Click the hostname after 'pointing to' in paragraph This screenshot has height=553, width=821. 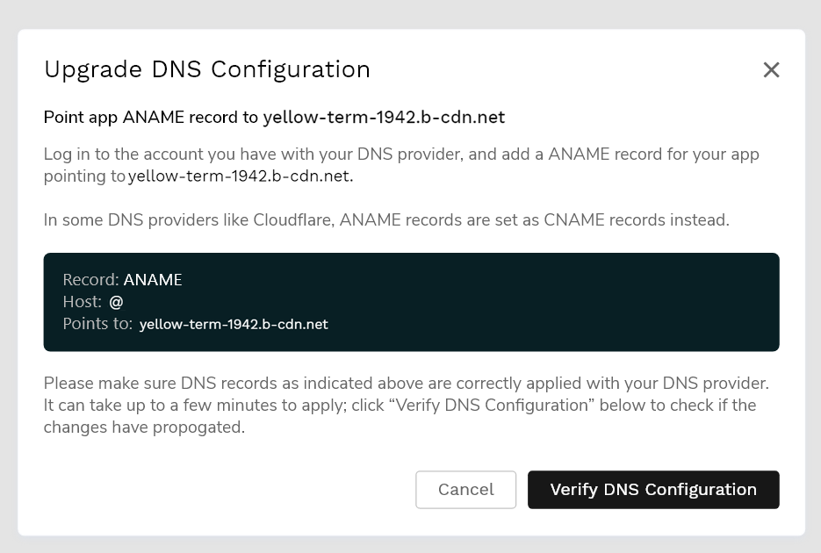pyautogui.click(x=240, y=176)
